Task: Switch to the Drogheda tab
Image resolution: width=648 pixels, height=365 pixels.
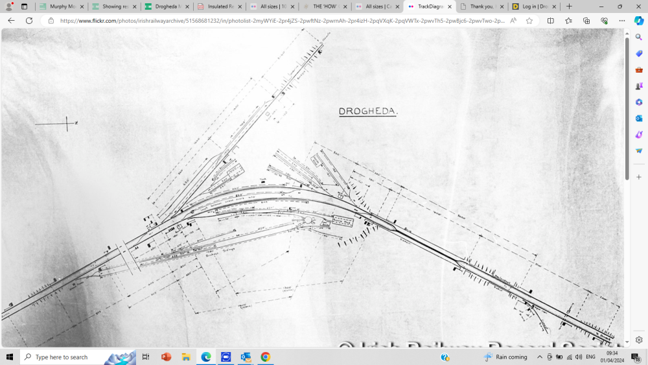Action: click(x=167, y=6)
